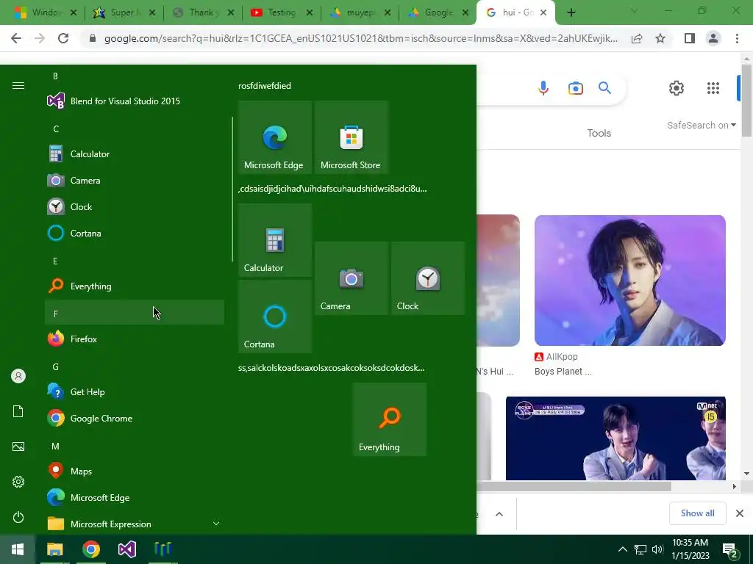Open Visual Studio from the taskbar
This screenshot has width=753, height=564.
tap(127, 549)
